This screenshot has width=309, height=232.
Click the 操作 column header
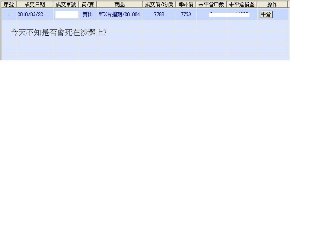tap(272, 4)
